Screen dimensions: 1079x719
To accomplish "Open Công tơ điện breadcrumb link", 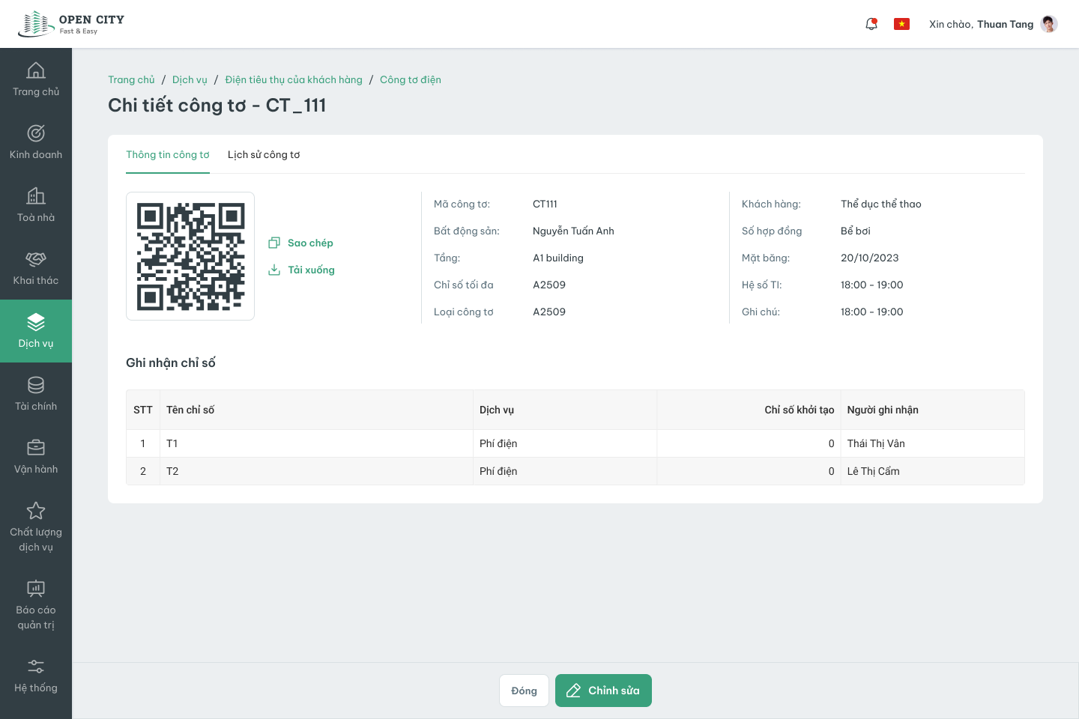I will (x=411, y=79).
